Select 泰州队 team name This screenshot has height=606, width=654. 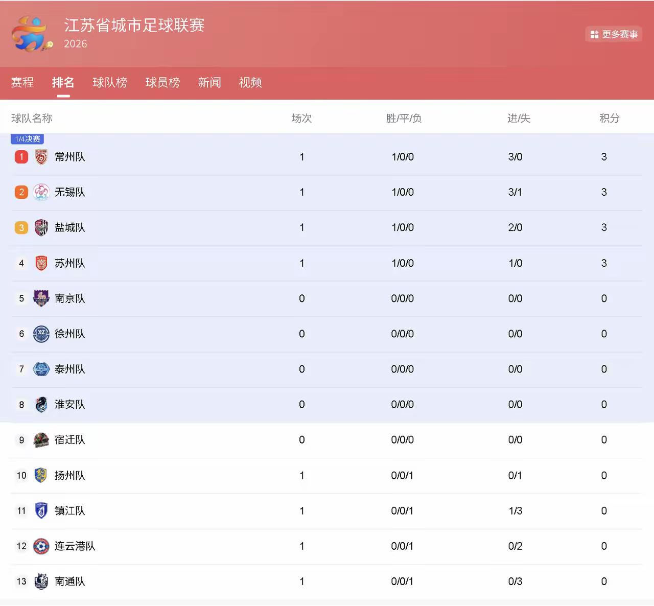click(x=70, y=369)
